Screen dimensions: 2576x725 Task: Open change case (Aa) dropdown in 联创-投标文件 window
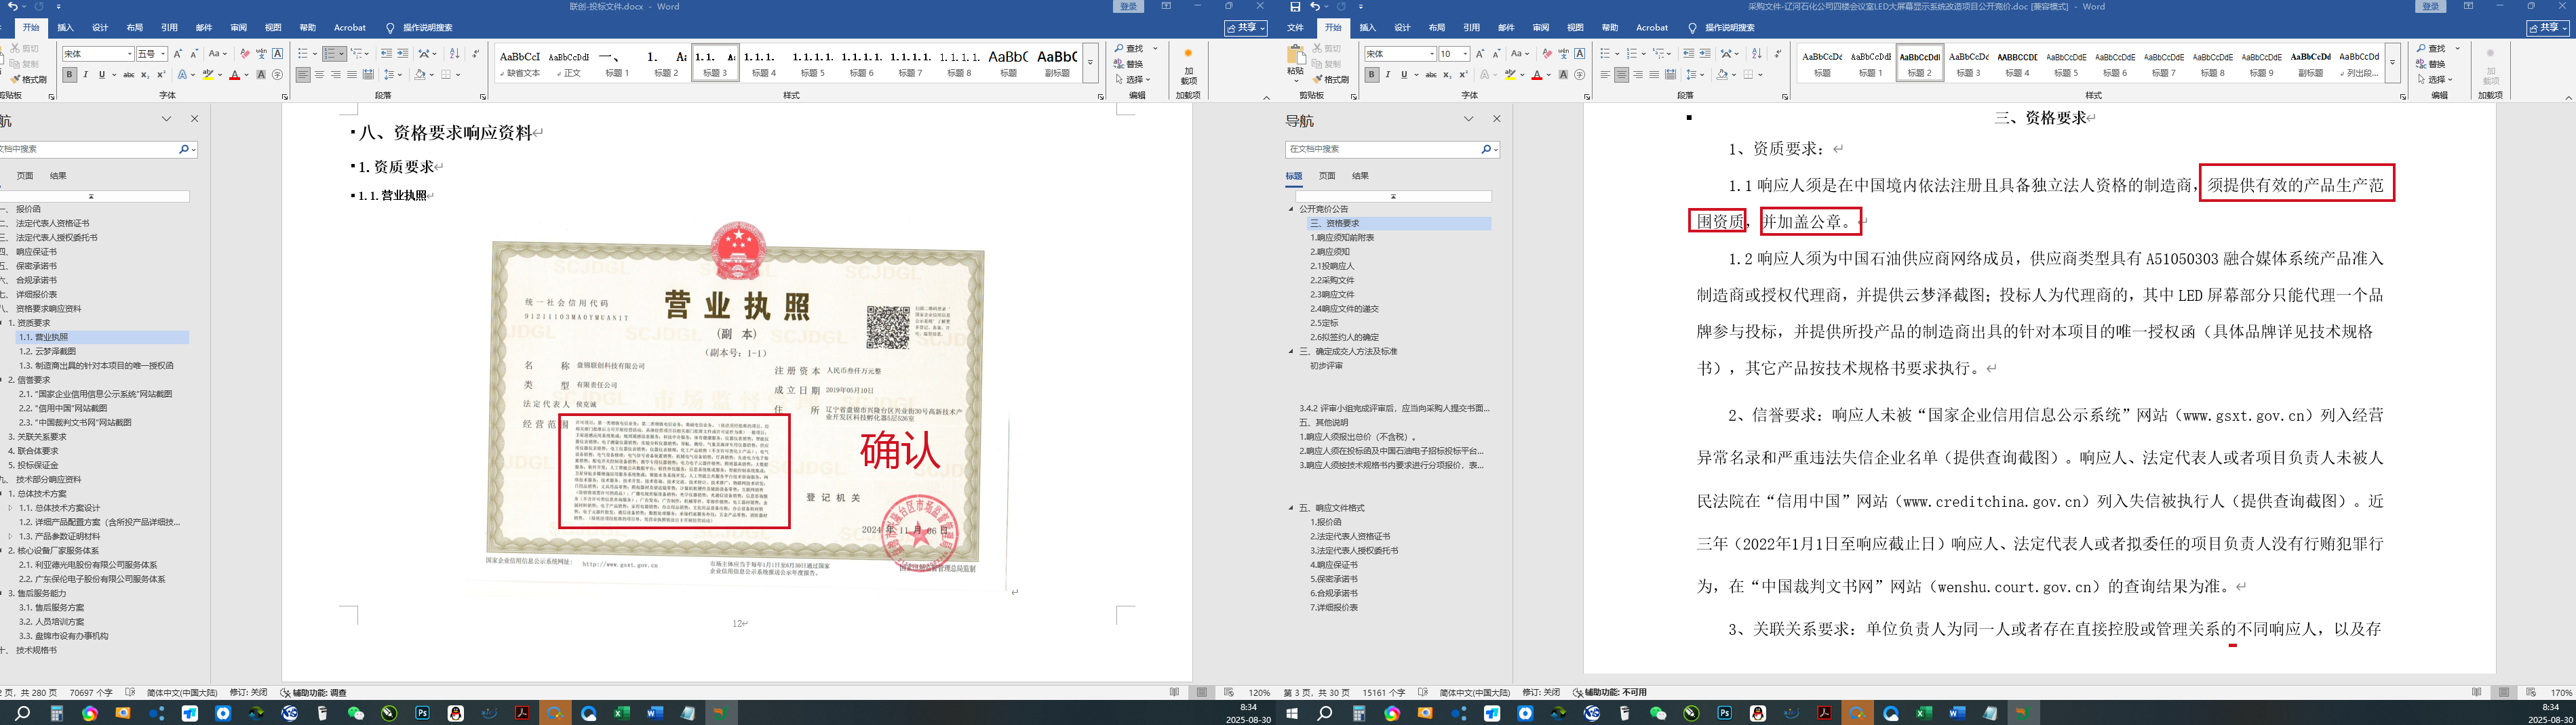[x=217, y=54]
